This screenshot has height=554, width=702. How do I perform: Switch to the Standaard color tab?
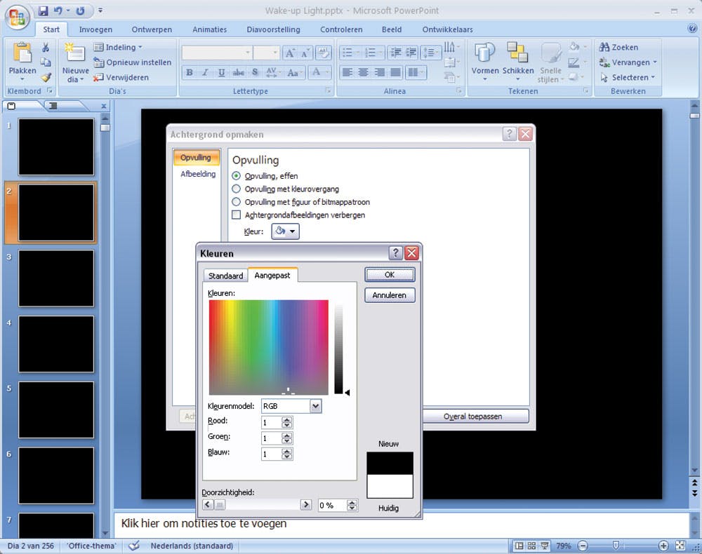[225, 276]
